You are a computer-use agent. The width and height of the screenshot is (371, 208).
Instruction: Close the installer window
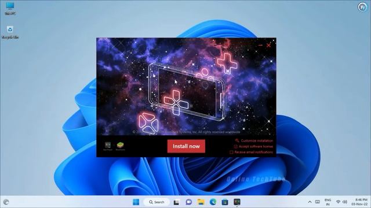pos(268,45)
